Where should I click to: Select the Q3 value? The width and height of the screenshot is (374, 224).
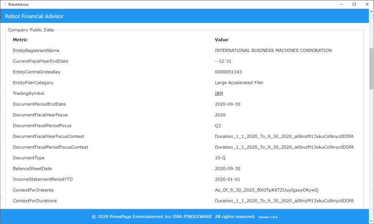(218, 125)
